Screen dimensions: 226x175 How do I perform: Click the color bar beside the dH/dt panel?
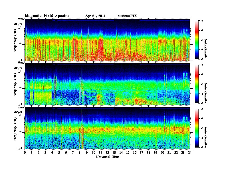pos(197,40)
